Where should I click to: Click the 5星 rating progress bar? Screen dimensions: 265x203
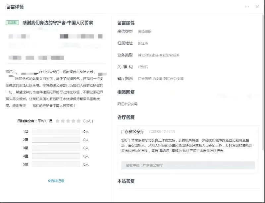coord(56,164)
